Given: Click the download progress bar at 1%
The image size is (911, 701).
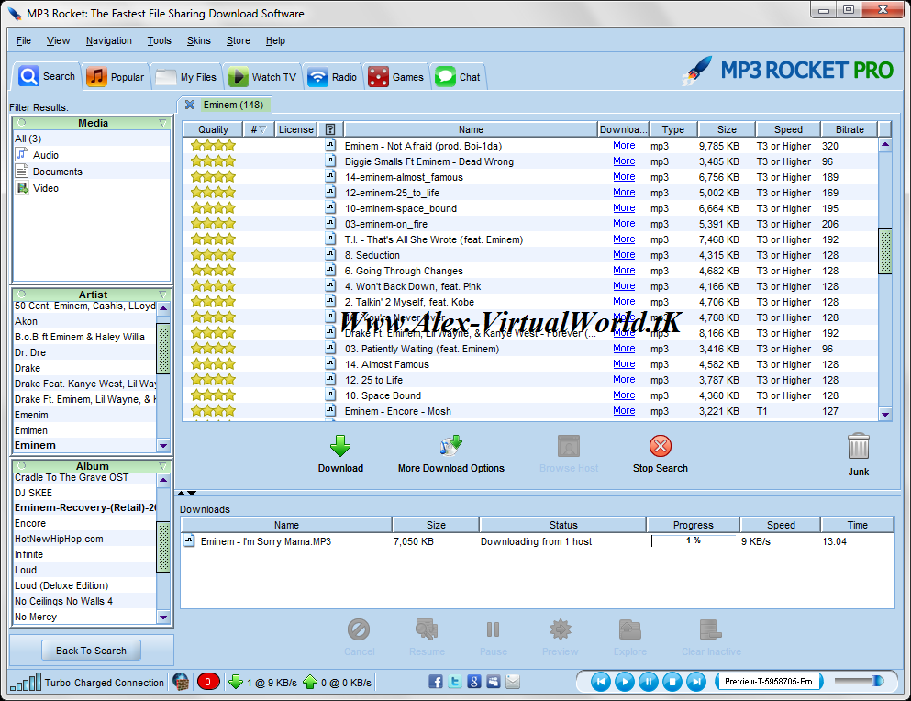Looking at the screenshot, I should (694, 540).
